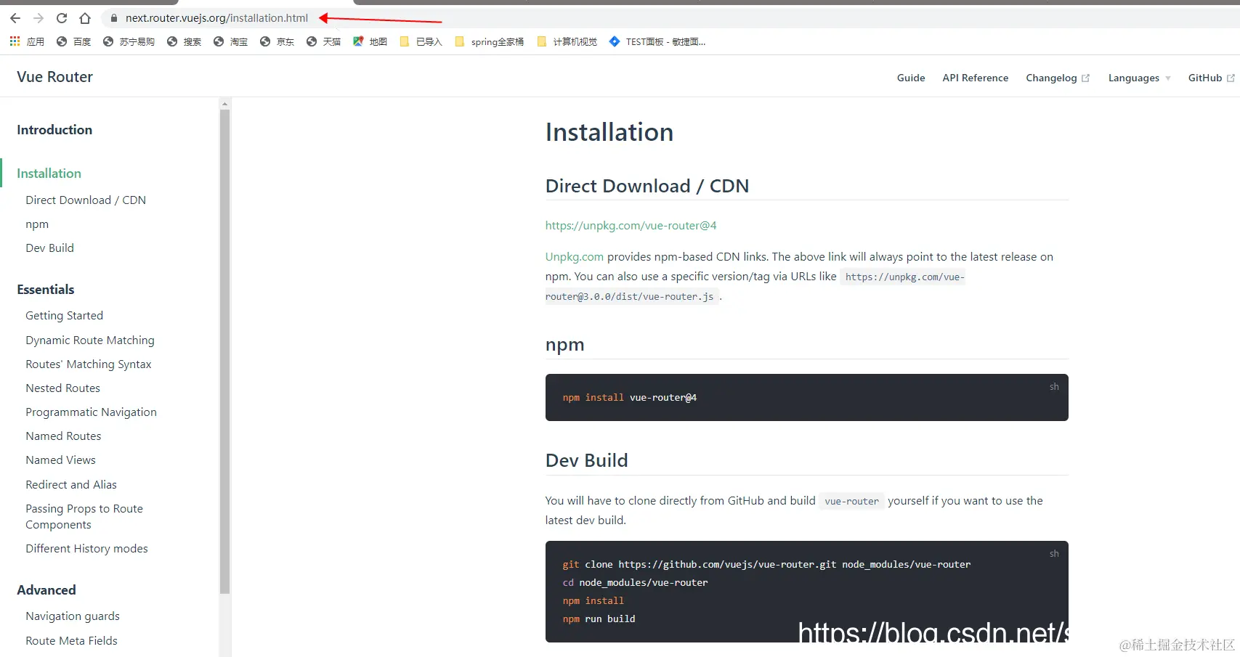Viewport: 1240px width, 657px height.
Task: Open Named Views page
Action: coord(60,460)
